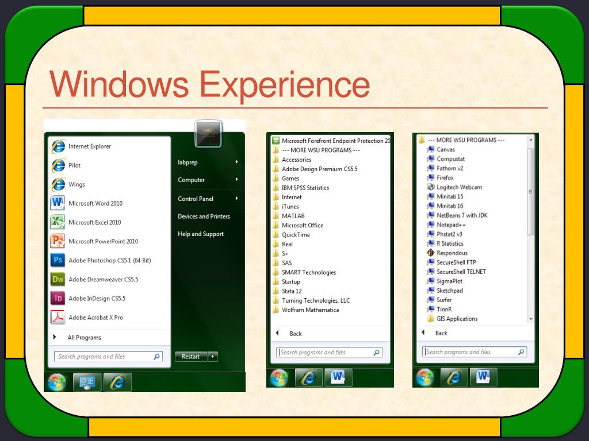This screenshot has height=441, width=589.
Task: Click Back beneath the GIS Applications folder
Action: pyautogui.click(x=435, y=333)
